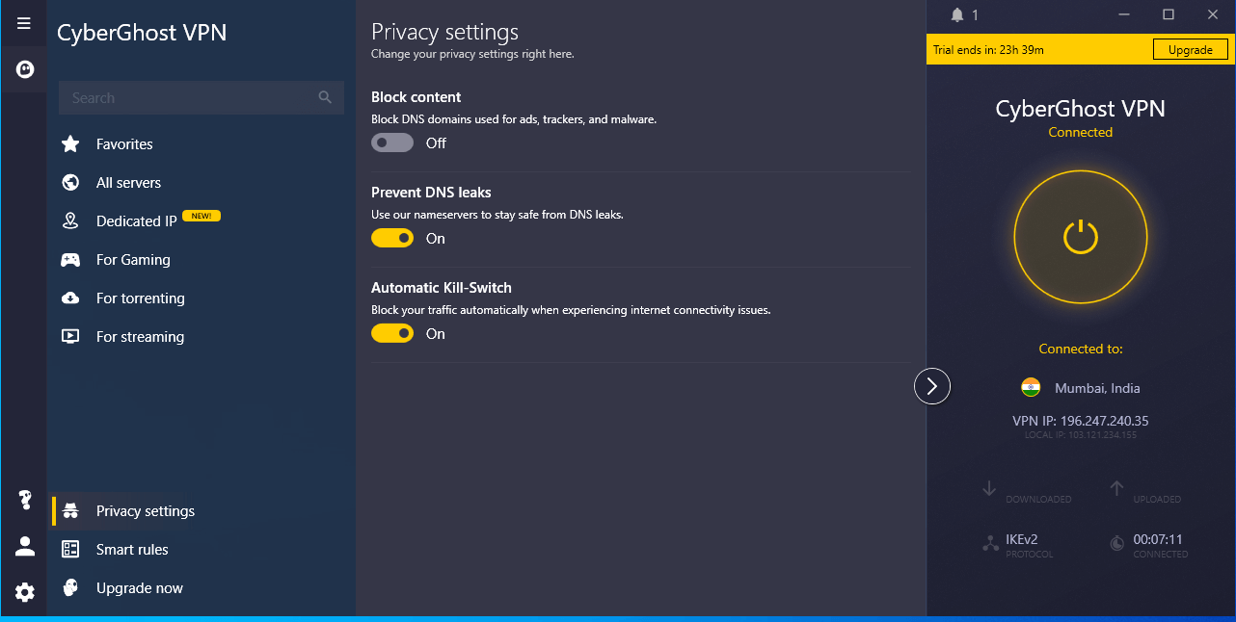Close the CyberGhost window
1236x622 pixels.
pos(1213,14)
